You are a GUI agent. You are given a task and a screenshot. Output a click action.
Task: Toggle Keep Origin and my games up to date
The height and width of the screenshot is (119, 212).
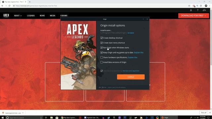(102, 53)
